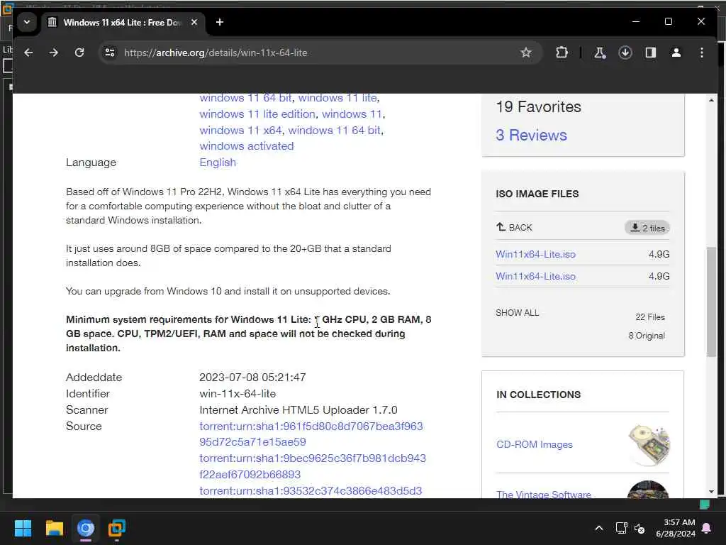Screen dimensions: 726x545
Task: Open the 'windows 11 lite edition' tag
Action: coord(257,114)
